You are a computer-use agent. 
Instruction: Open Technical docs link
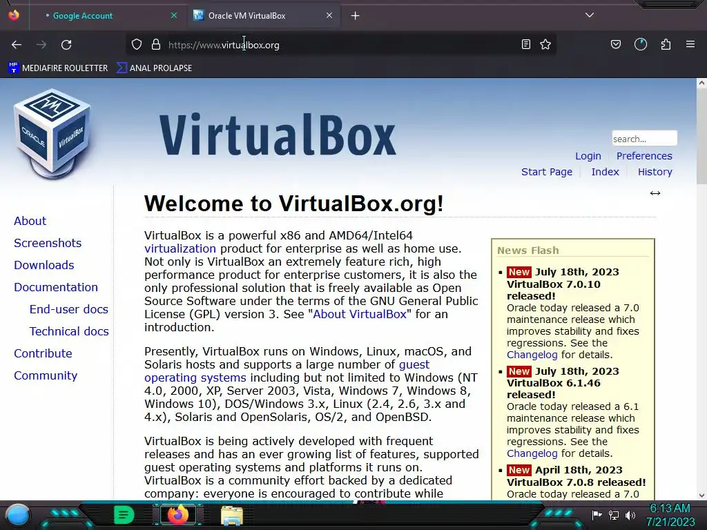tap(69, 331)
